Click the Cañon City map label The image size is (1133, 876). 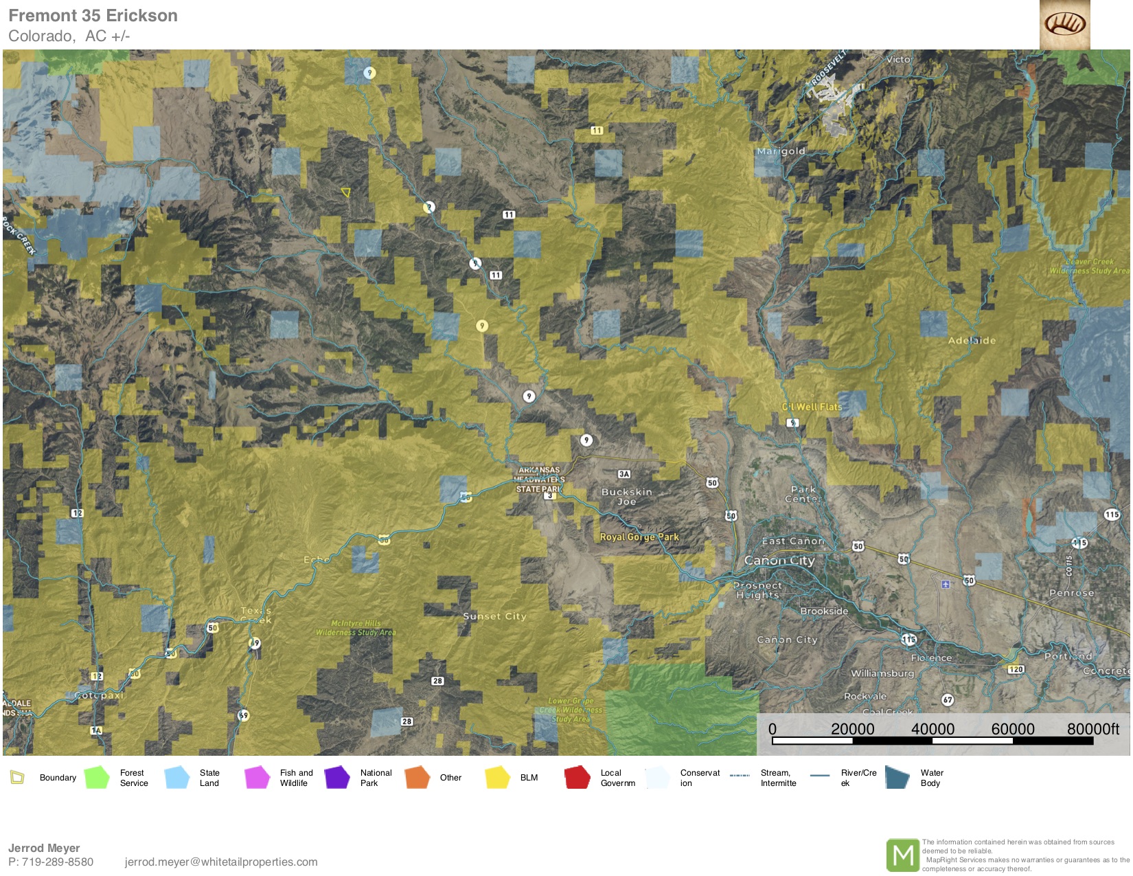[779, 561]
